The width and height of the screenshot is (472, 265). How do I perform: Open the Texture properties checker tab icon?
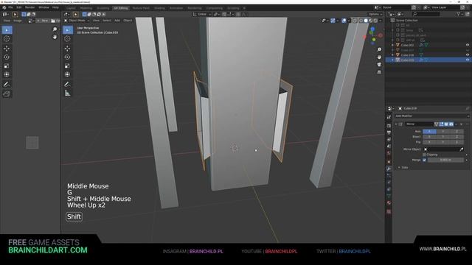click(x=389, y=211)
